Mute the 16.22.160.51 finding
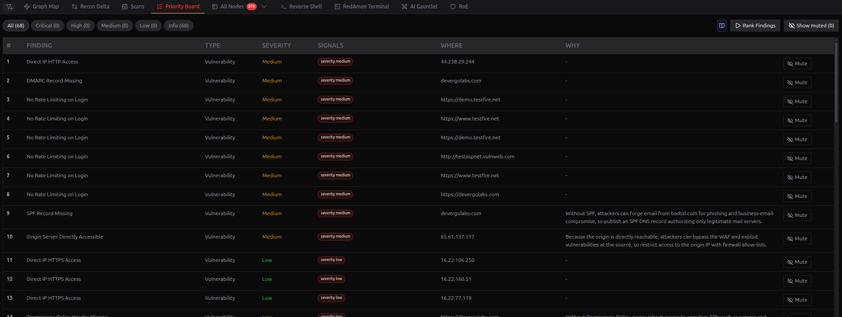This screenshot has height=317, width=842. pos(797,281)
